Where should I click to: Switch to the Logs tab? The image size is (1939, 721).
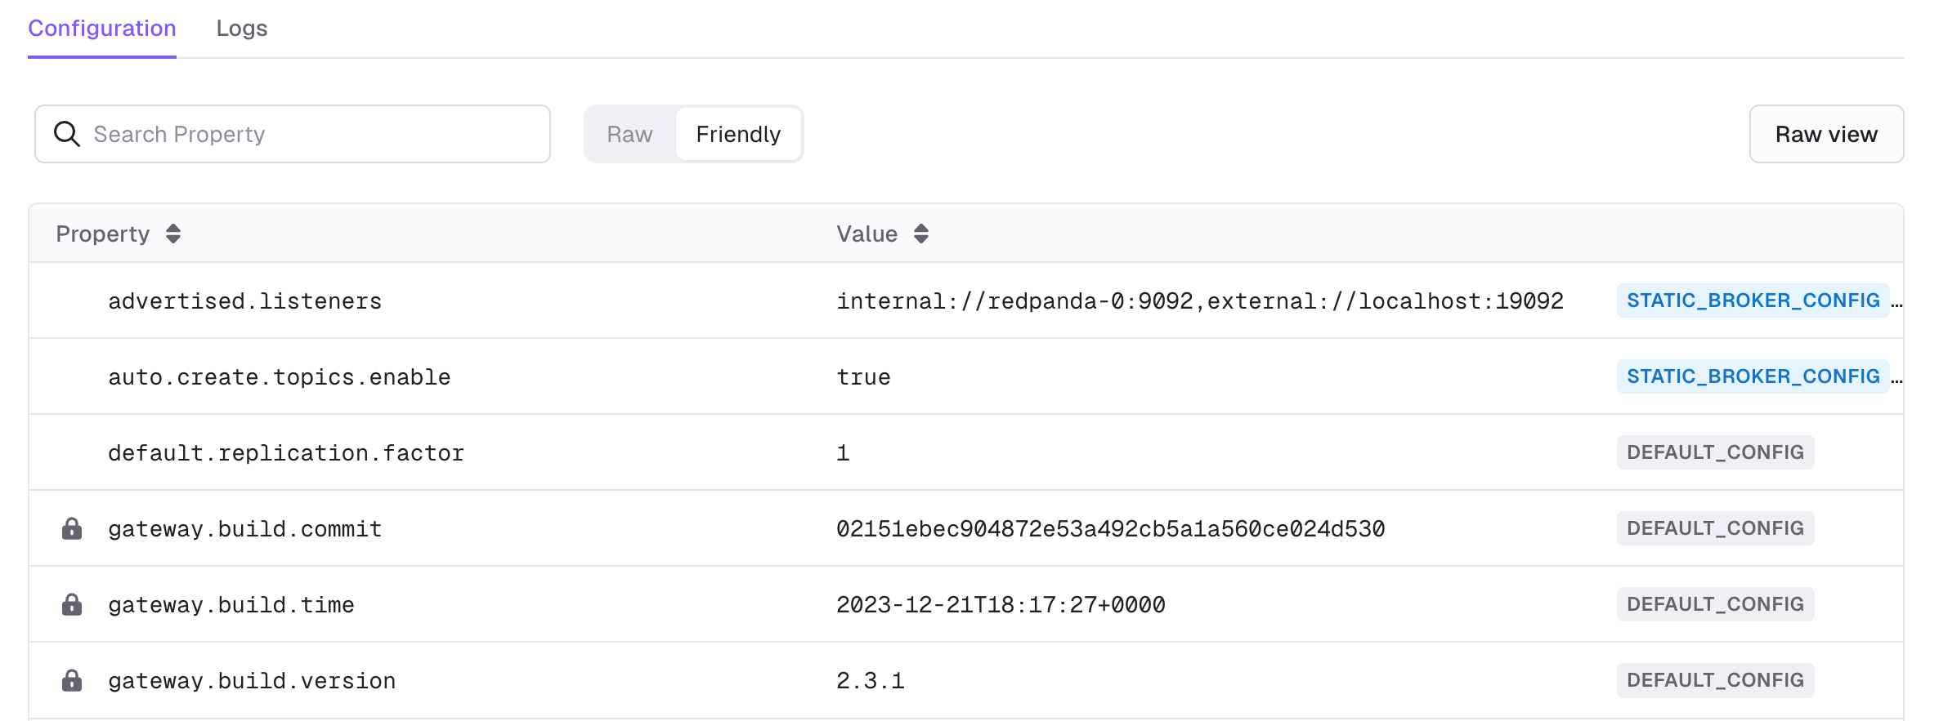242,29
